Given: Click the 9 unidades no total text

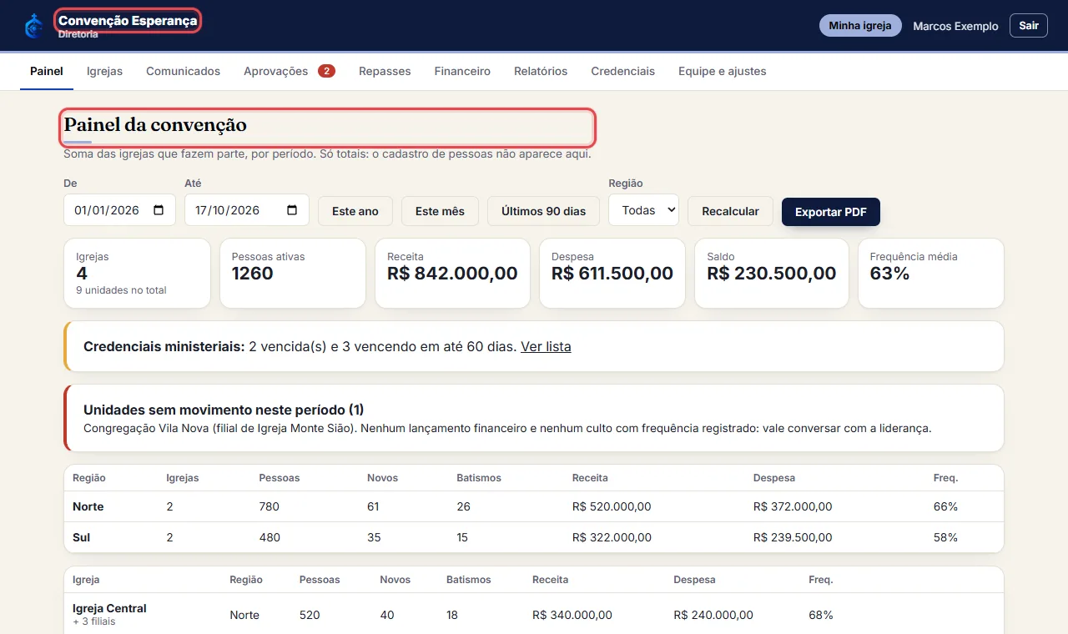Looking at the screenshot, I should [x=121, y=290].
